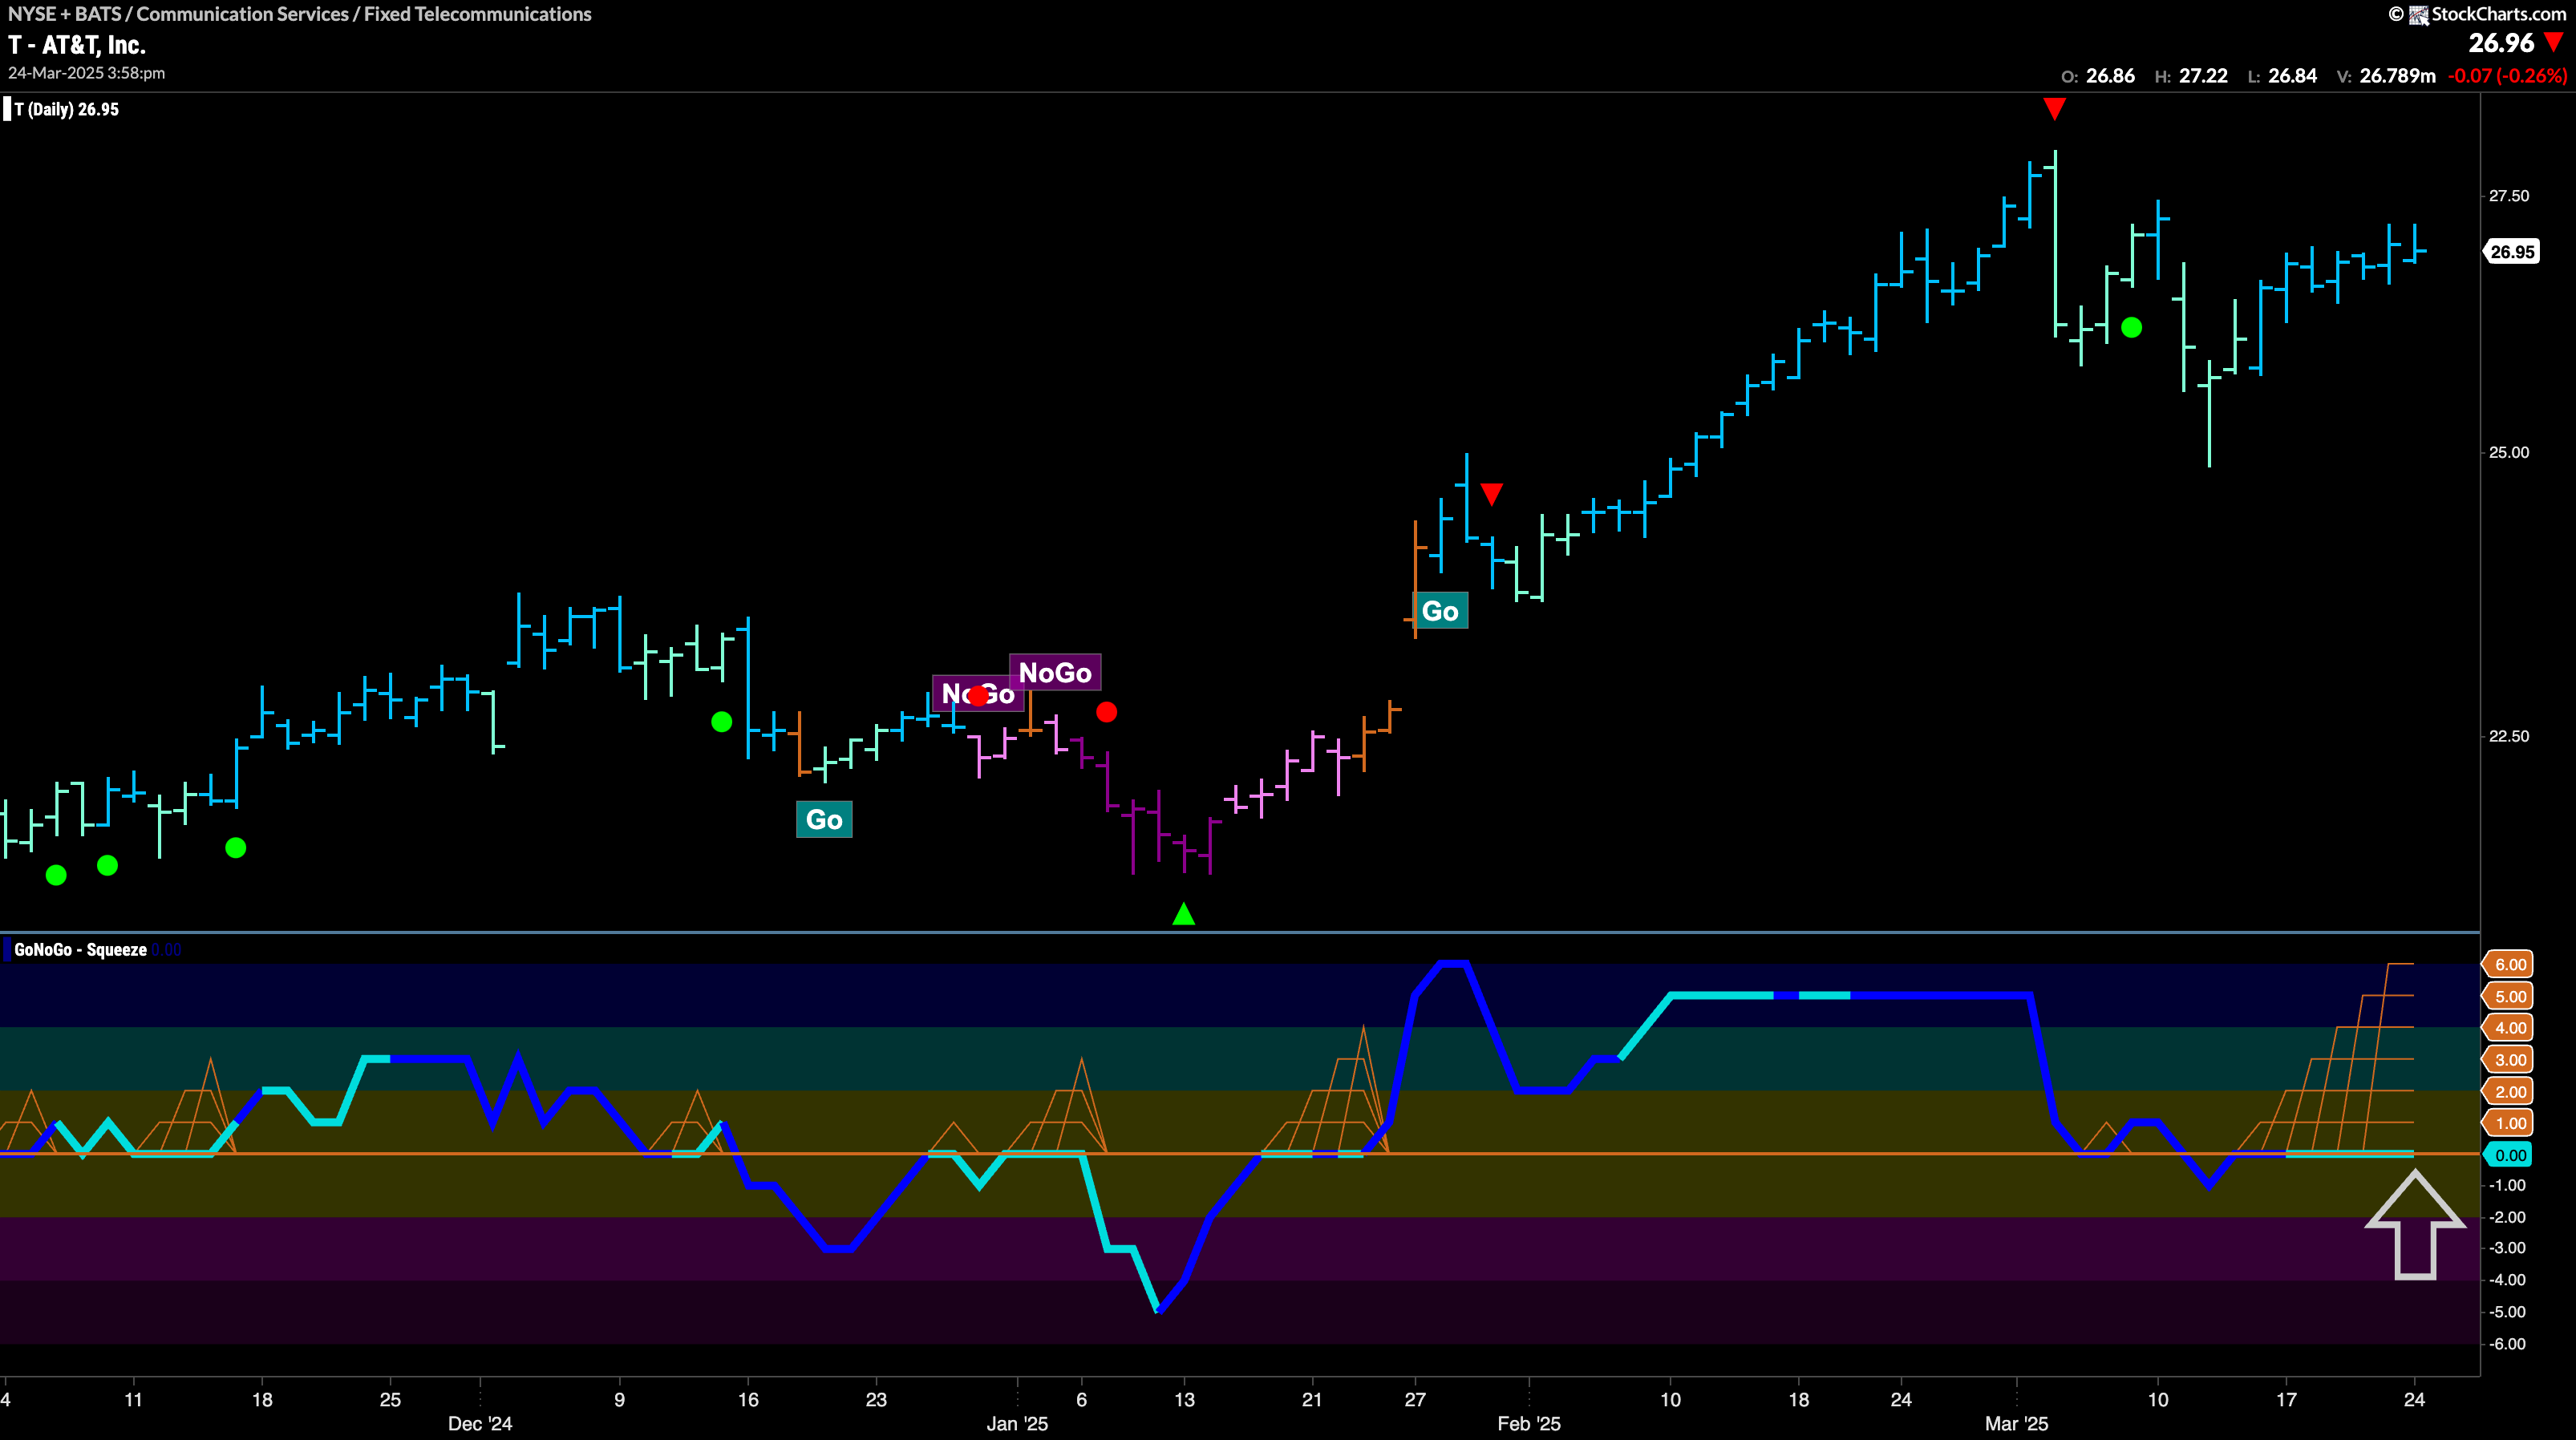Click the 27 date label on time axis
Screen dimensions: 2576x1440
pos(1414,1399)
